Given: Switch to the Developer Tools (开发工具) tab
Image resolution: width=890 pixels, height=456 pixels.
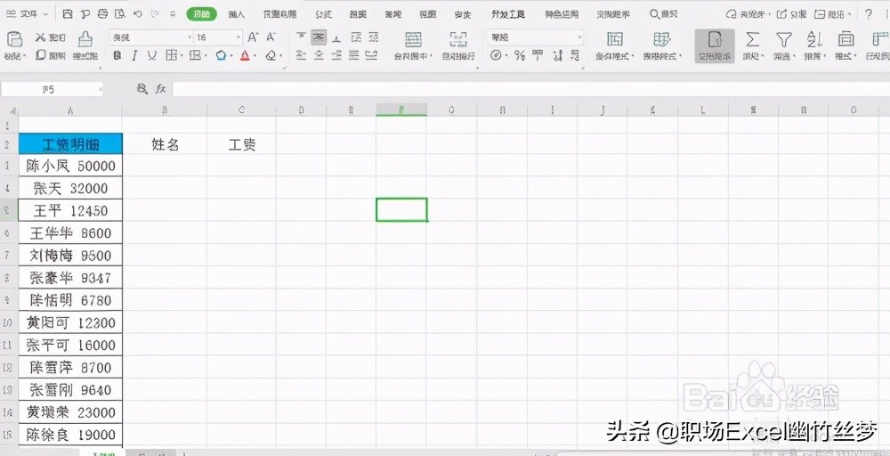Looking at the screenshot, I should tap(508, 14).
